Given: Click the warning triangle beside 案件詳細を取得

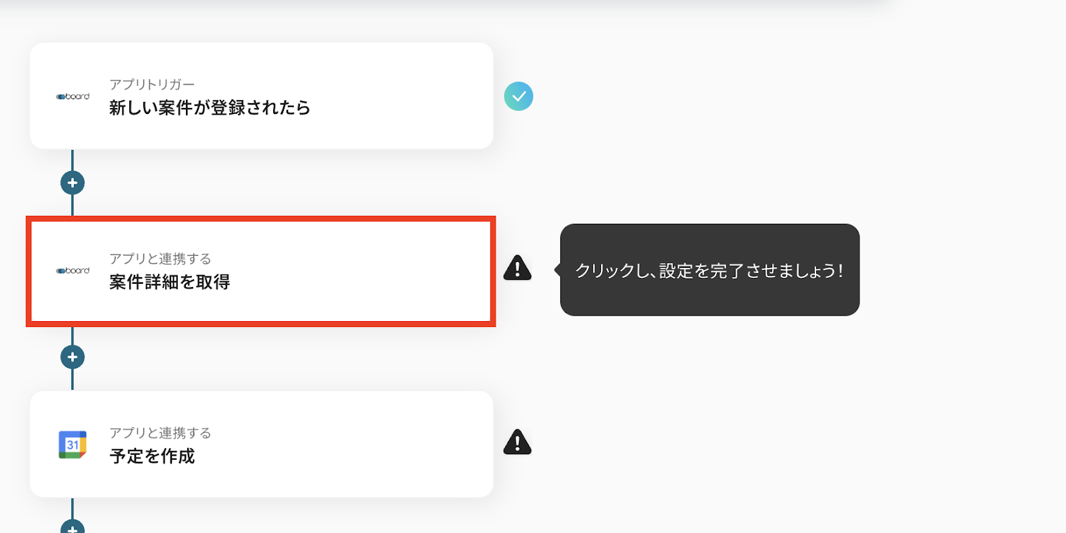Looking at the screenshot, I should pyautogui.click(x=518, y=268).
